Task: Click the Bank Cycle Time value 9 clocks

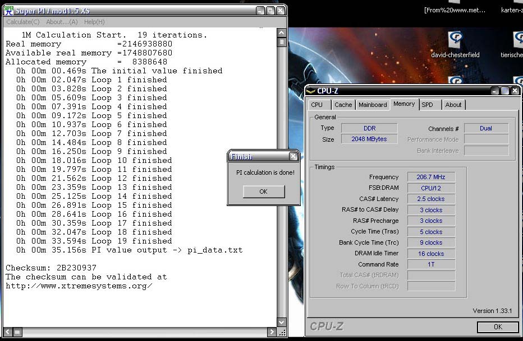Action: 431,242
